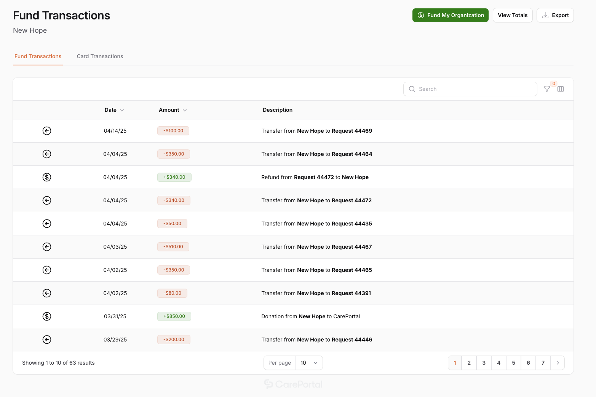Click transfer arrow icon for Request 44446
This screenshot has height=397, width=596.
point(47,340)
